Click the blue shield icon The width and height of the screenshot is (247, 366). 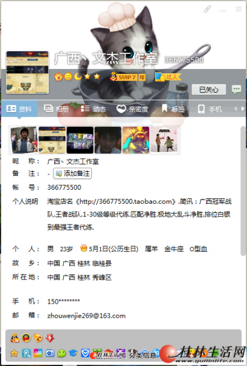[85, 353]
